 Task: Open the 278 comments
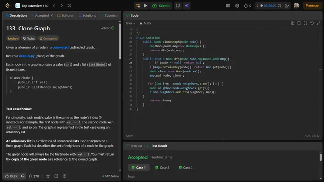[34, 176]
